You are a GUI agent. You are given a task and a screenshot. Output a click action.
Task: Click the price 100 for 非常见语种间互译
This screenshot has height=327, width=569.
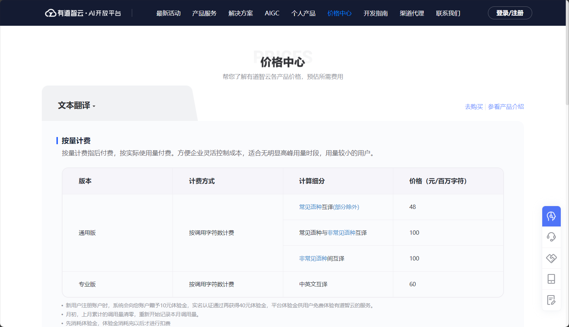click(x=414, y=259)
